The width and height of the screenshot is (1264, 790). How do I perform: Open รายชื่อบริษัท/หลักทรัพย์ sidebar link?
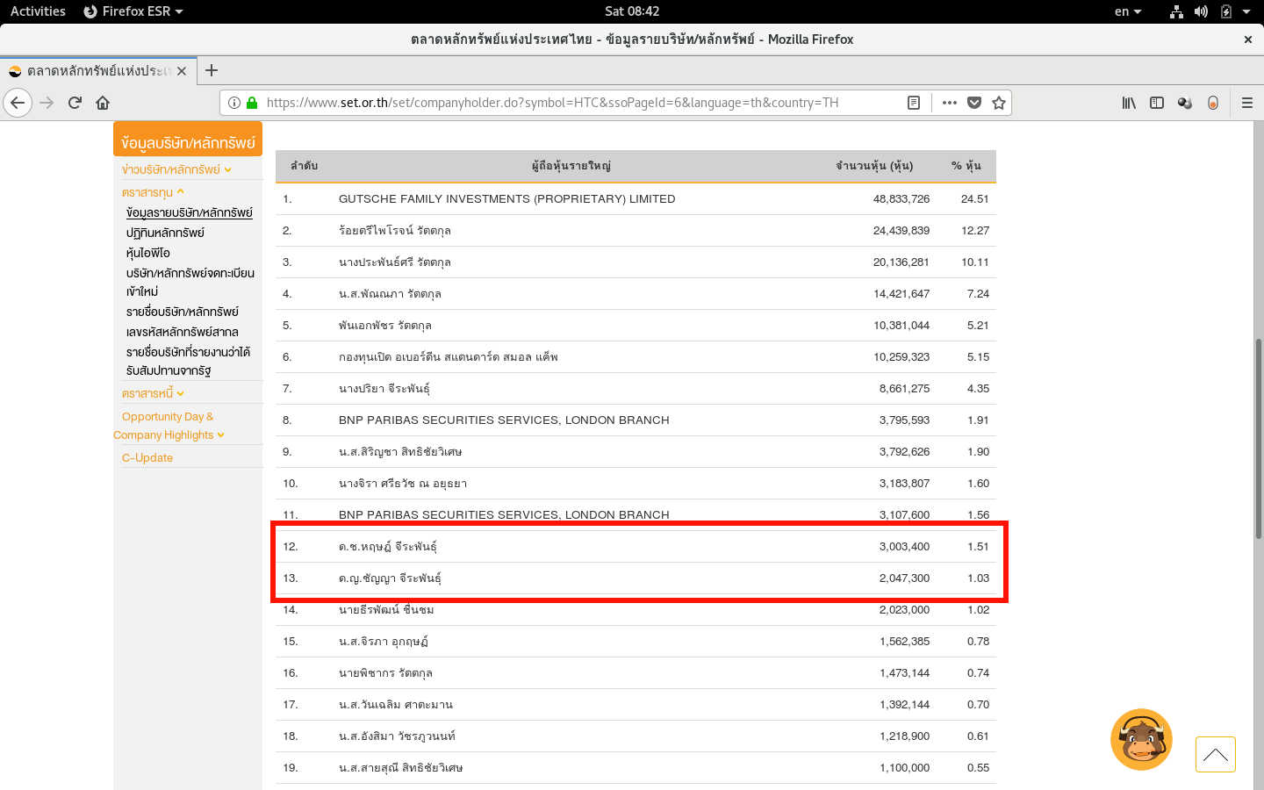(183, 312)
